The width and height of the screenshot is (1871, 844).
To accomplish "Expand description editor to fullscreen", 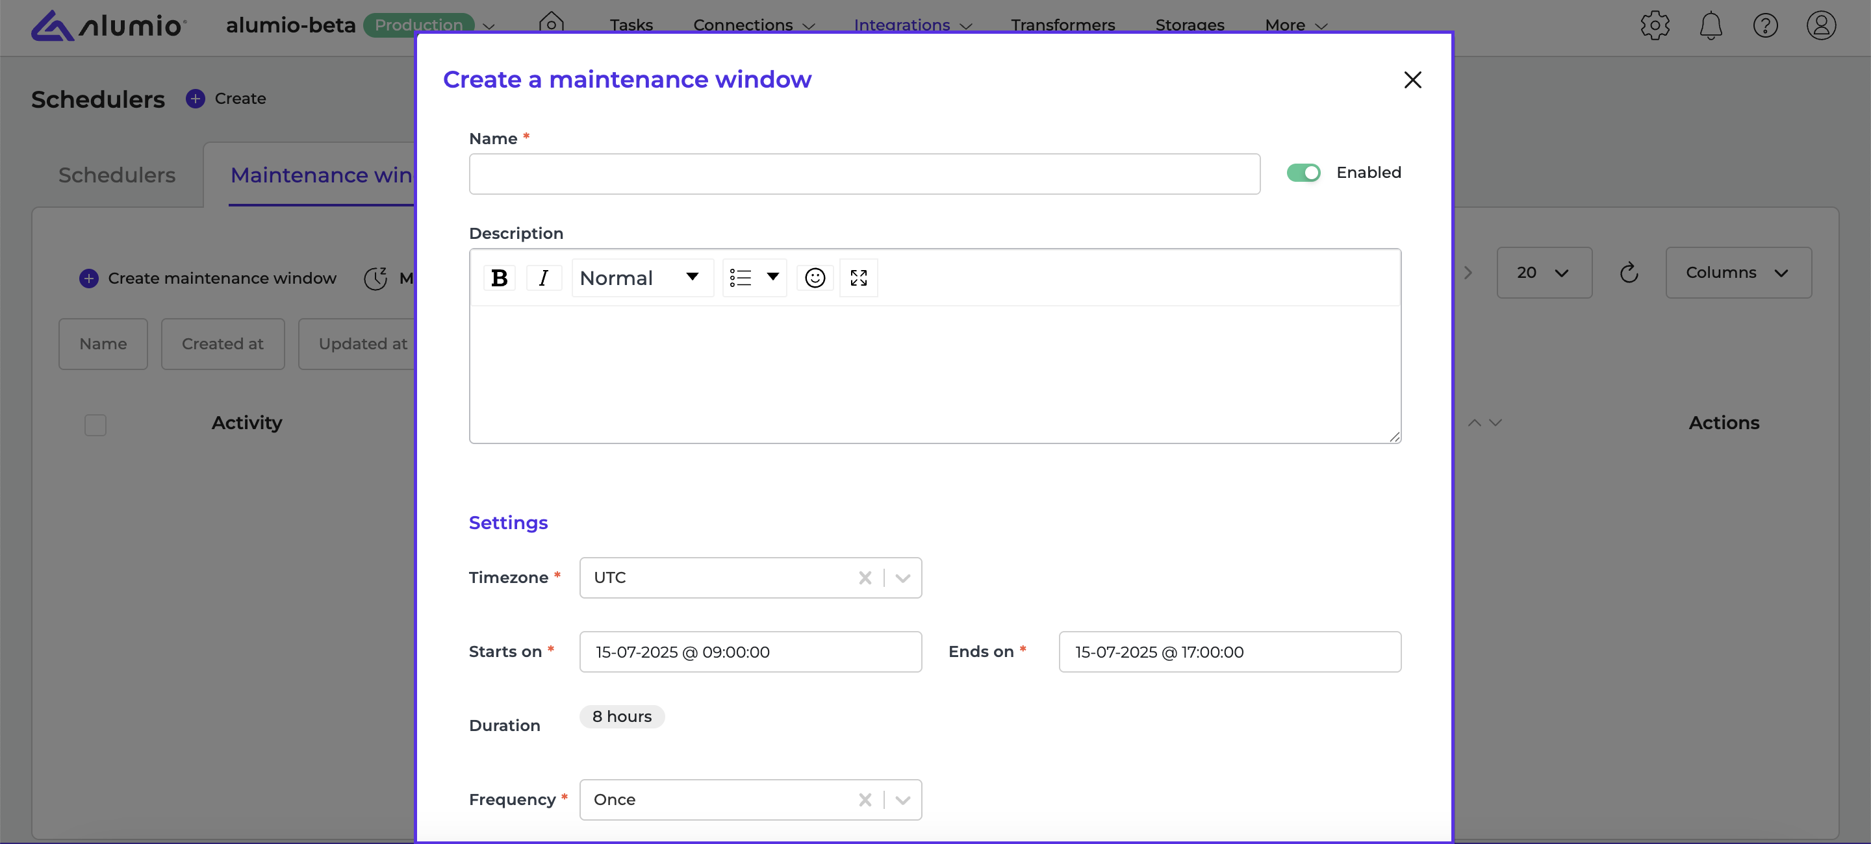I will (x=858, y=277).
